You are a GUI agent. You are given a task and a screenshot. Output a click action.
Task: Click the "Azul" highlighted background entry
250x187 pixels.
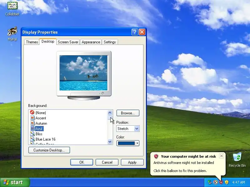coord(39,129)
